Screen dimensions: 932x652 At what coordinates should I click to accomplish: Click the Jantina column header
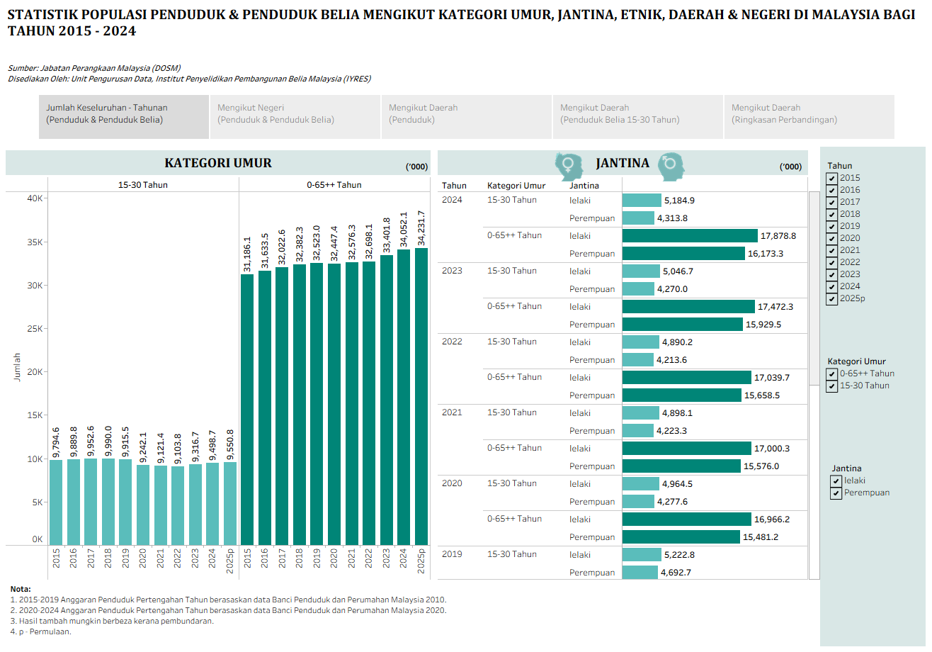pyautogui.click(x=584, y=186)
